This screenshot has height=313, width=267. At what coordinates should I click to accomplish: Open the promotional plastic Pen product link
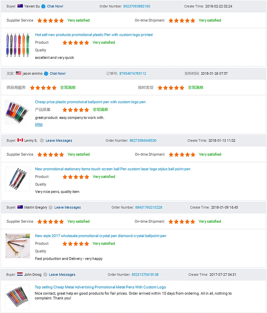94,35
